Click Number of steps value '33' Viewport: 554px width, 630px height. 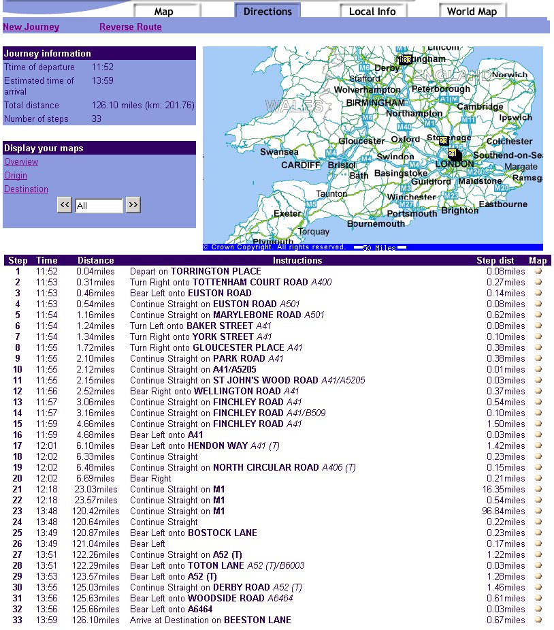(x=97, y=119)
